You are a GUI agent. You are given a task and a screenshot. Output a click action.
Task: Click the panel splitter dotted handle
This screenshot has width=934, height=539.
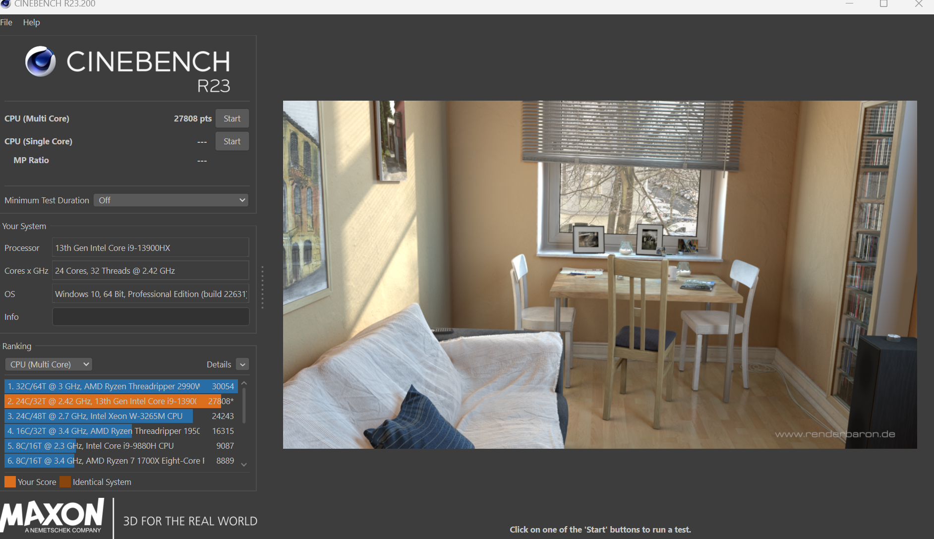[x=262, y=288]
